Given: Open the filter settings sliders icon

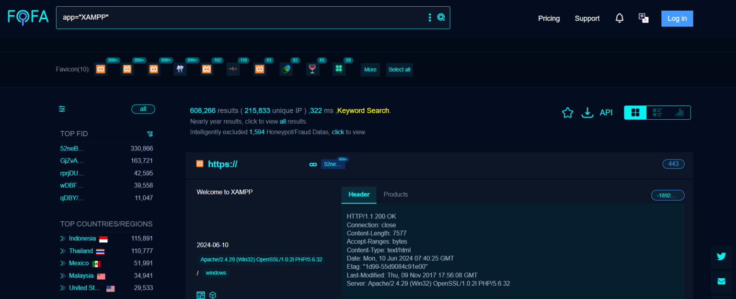Looking at the screenshot, I should 62,109.
